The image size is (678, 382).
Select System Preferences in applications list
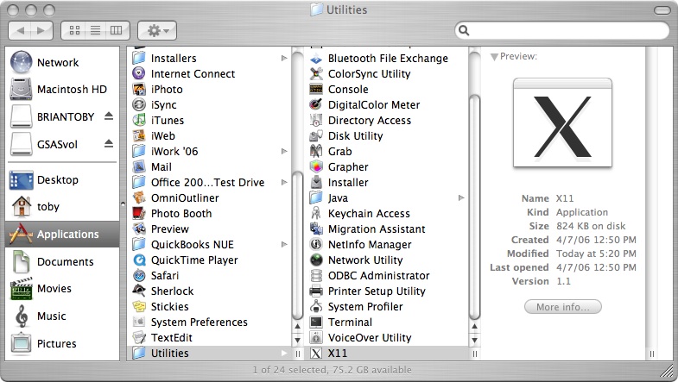pyautogui.click(x=199, y=322)
